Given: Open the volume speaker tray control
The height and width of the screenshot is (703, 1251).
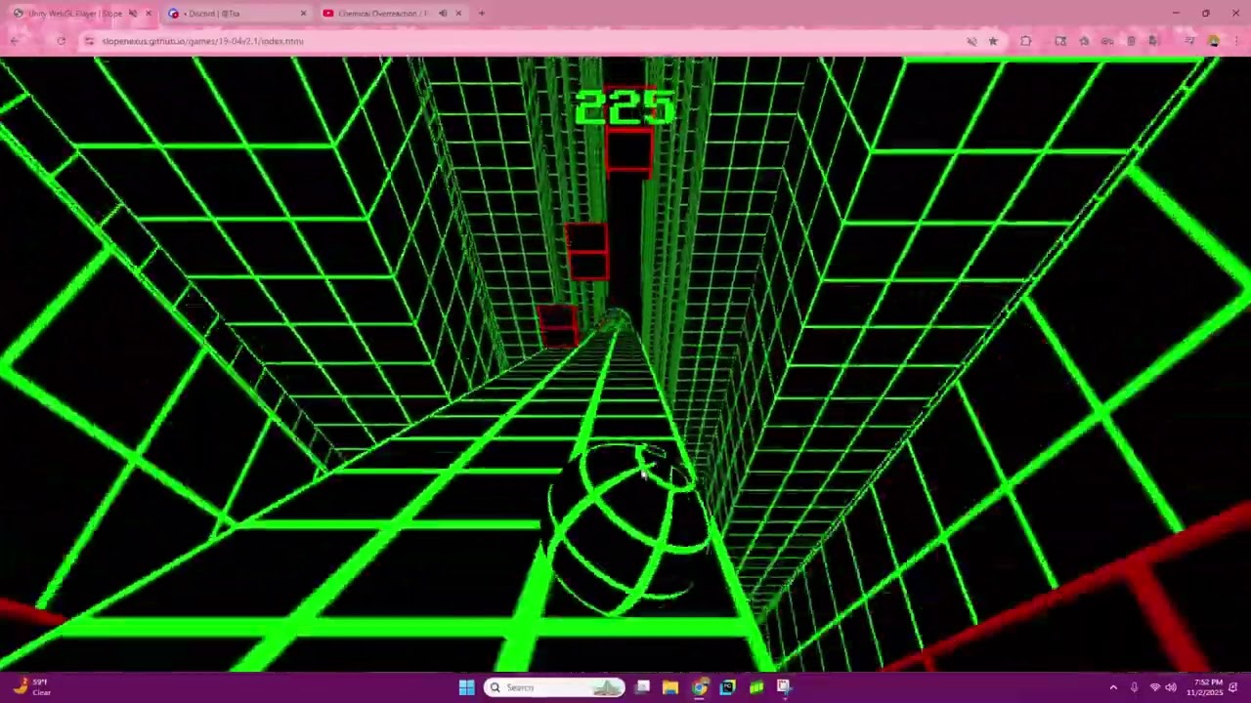Looking at the screenshot, I should (x=1171, y=687).
